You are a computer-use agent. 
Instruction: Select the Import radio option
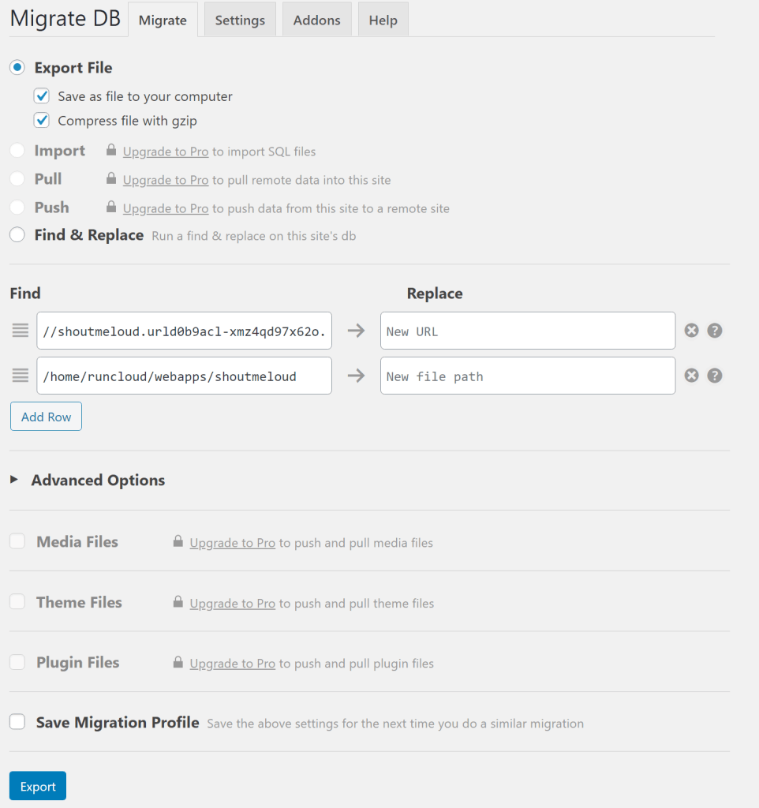tap(17, 151)
